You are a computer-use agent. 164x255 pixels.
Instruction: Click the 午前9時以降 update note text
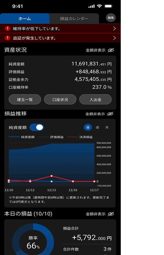(x=59, y=199)
